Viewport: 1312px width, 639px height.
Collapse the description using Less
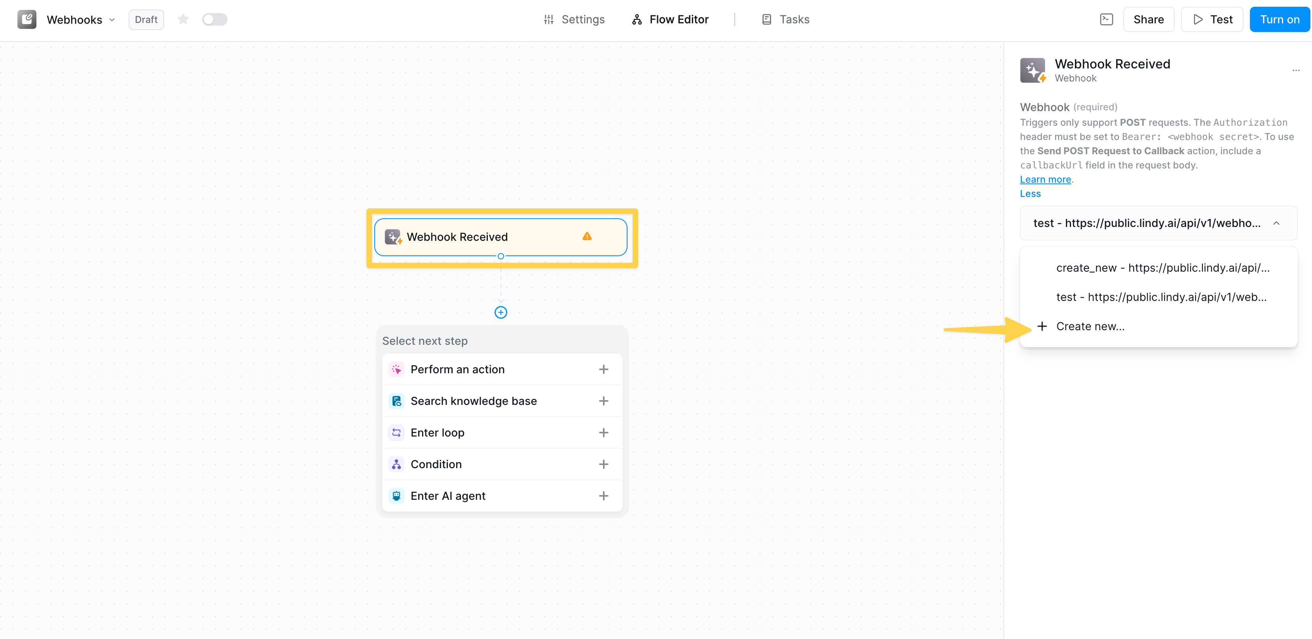[x=1030, y=193]
